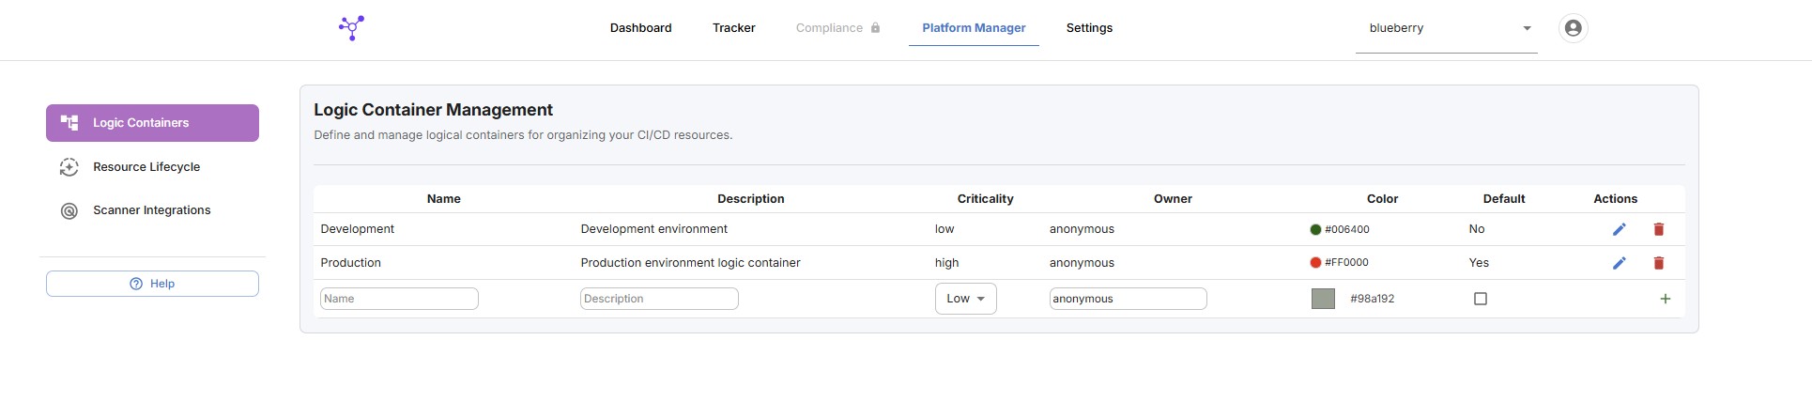Viewport: 1812px width, 402px height.
Task: Open the Low criticality dropdown
Action: tap(966, 299)
